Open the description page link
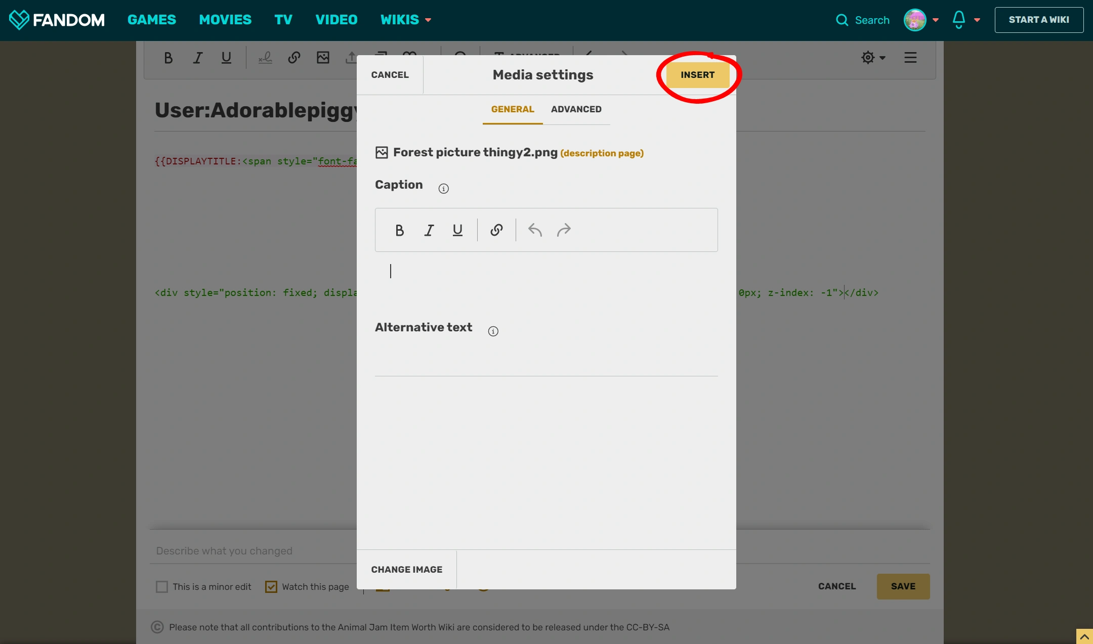 [x=602, y=153]
